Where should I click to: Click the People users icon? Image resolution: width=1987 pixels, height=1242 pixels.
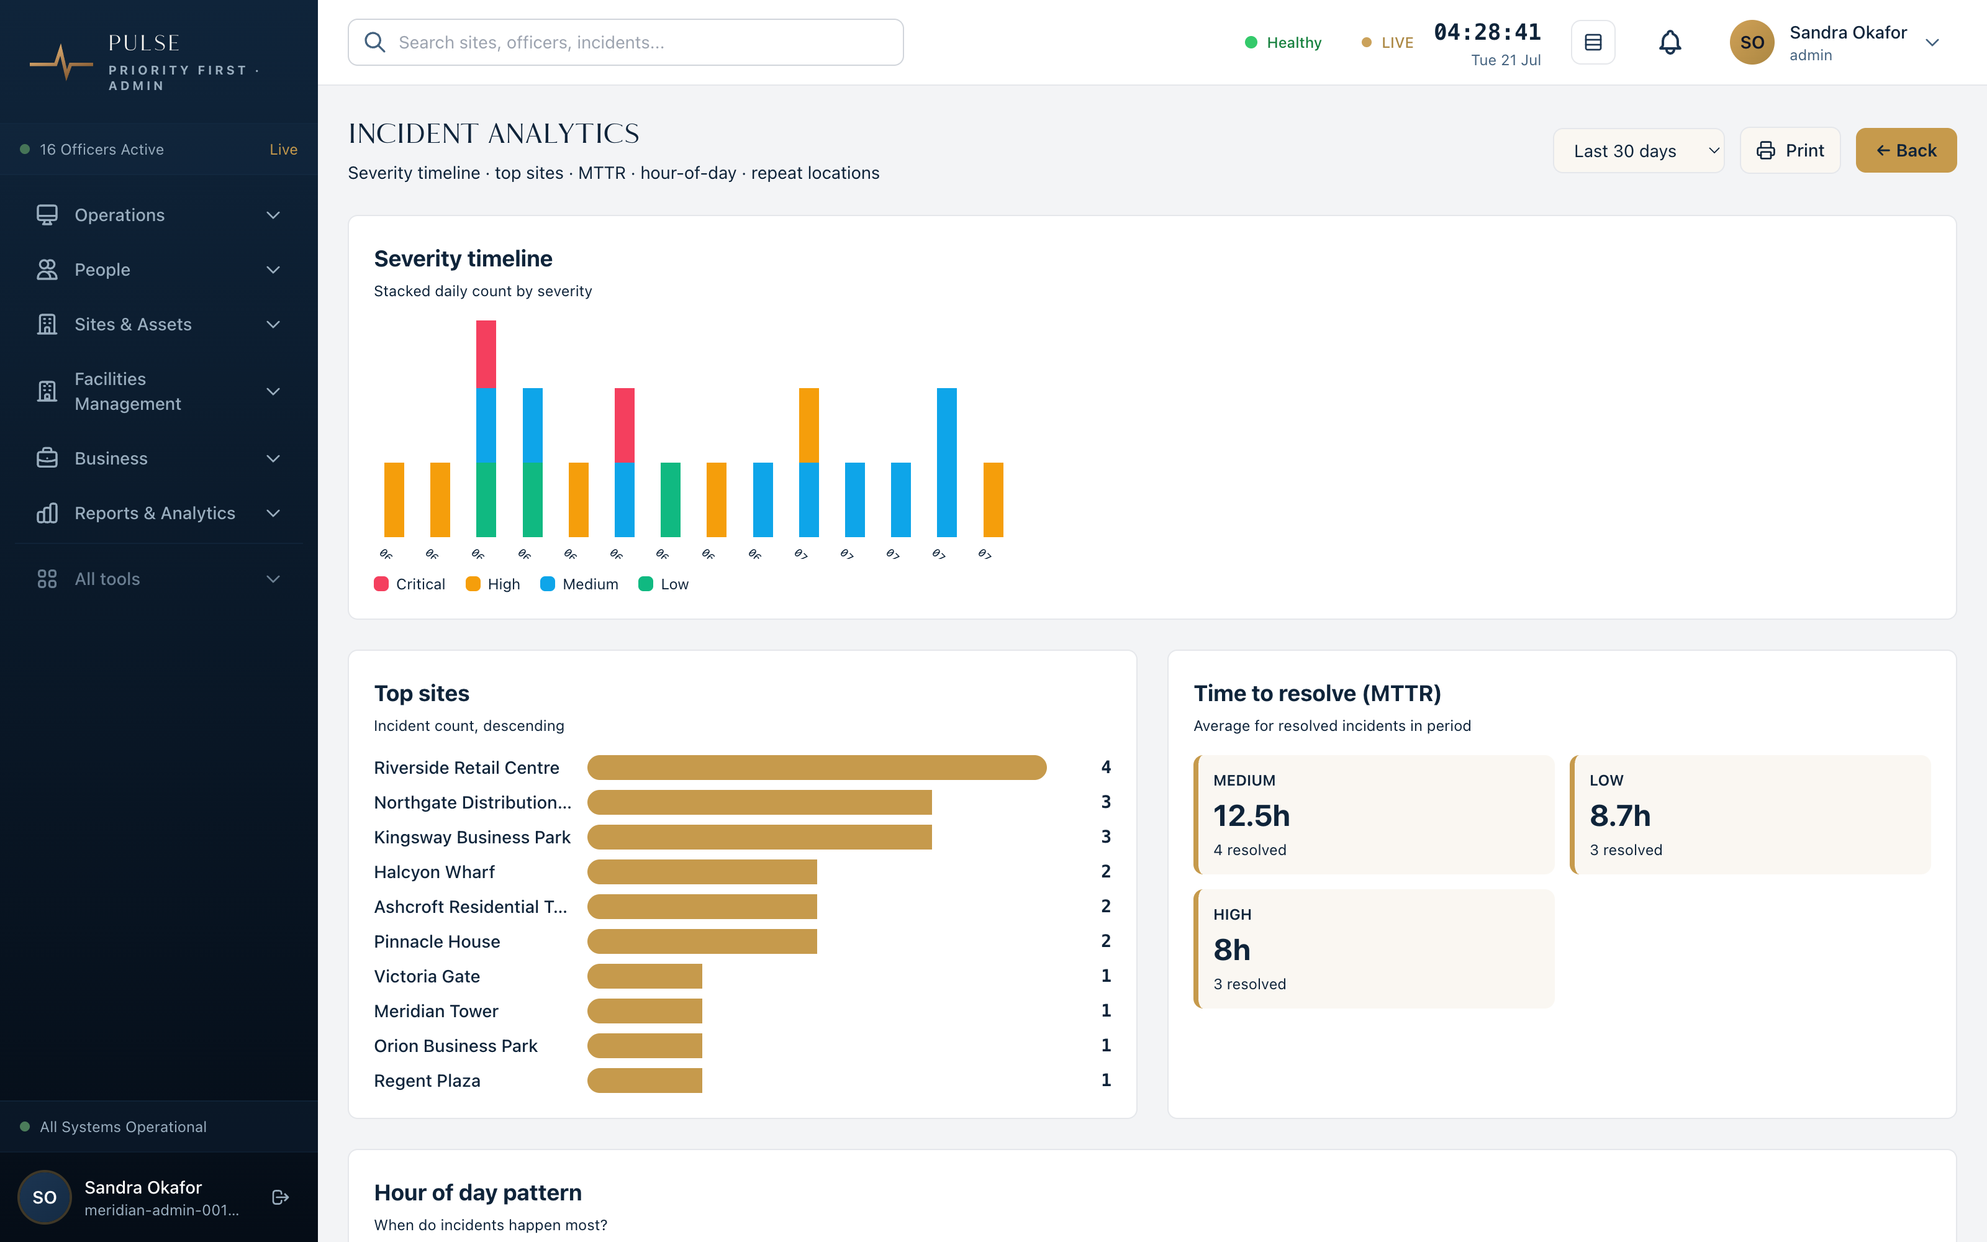pos(47,270)
